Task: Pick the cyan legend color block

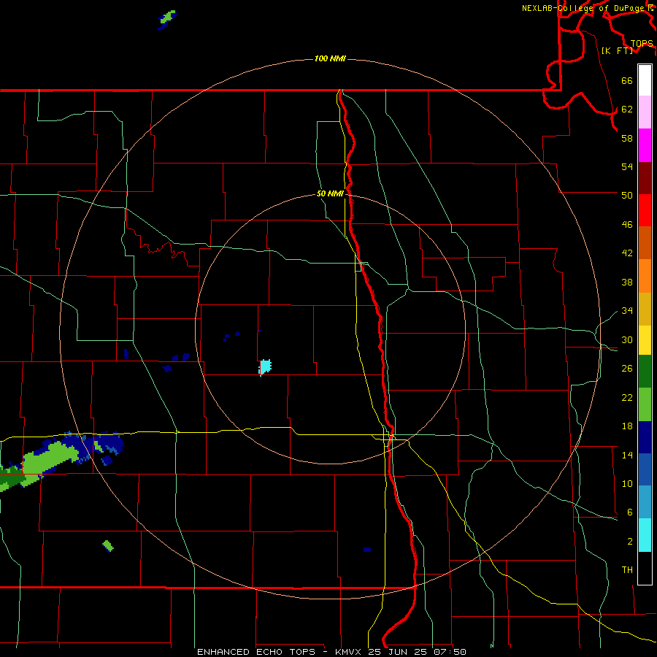Action: [x=645, y=535]
